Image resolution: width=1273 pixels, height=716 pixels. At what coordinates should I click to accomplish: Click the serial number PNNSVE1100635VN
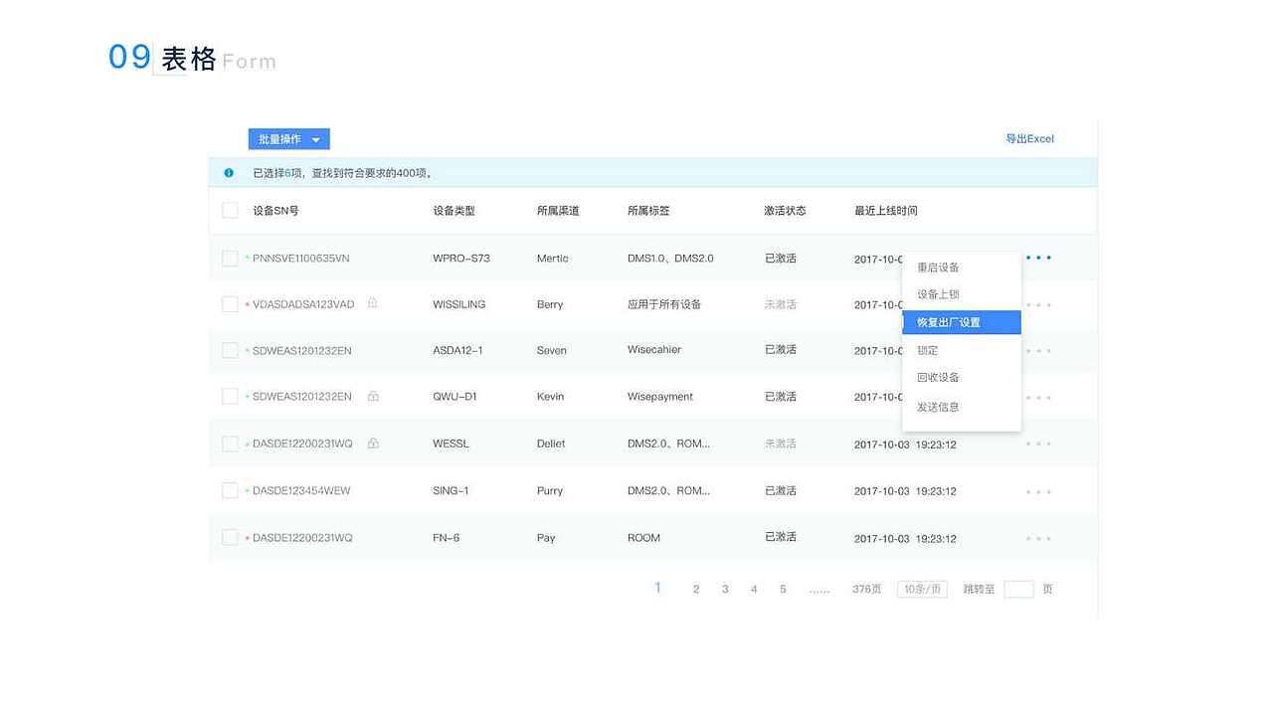[301, 259]
